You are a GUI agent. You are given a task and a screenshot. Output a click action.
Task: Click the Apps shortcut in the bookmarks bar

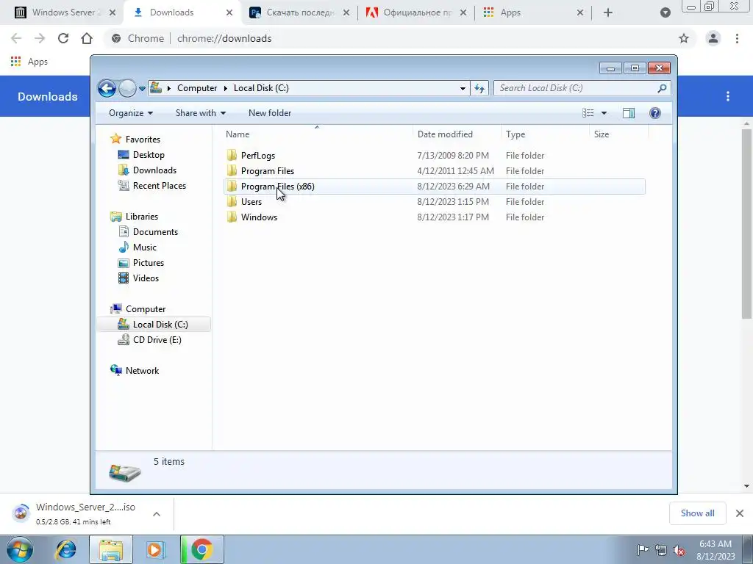tap(29, 62)
